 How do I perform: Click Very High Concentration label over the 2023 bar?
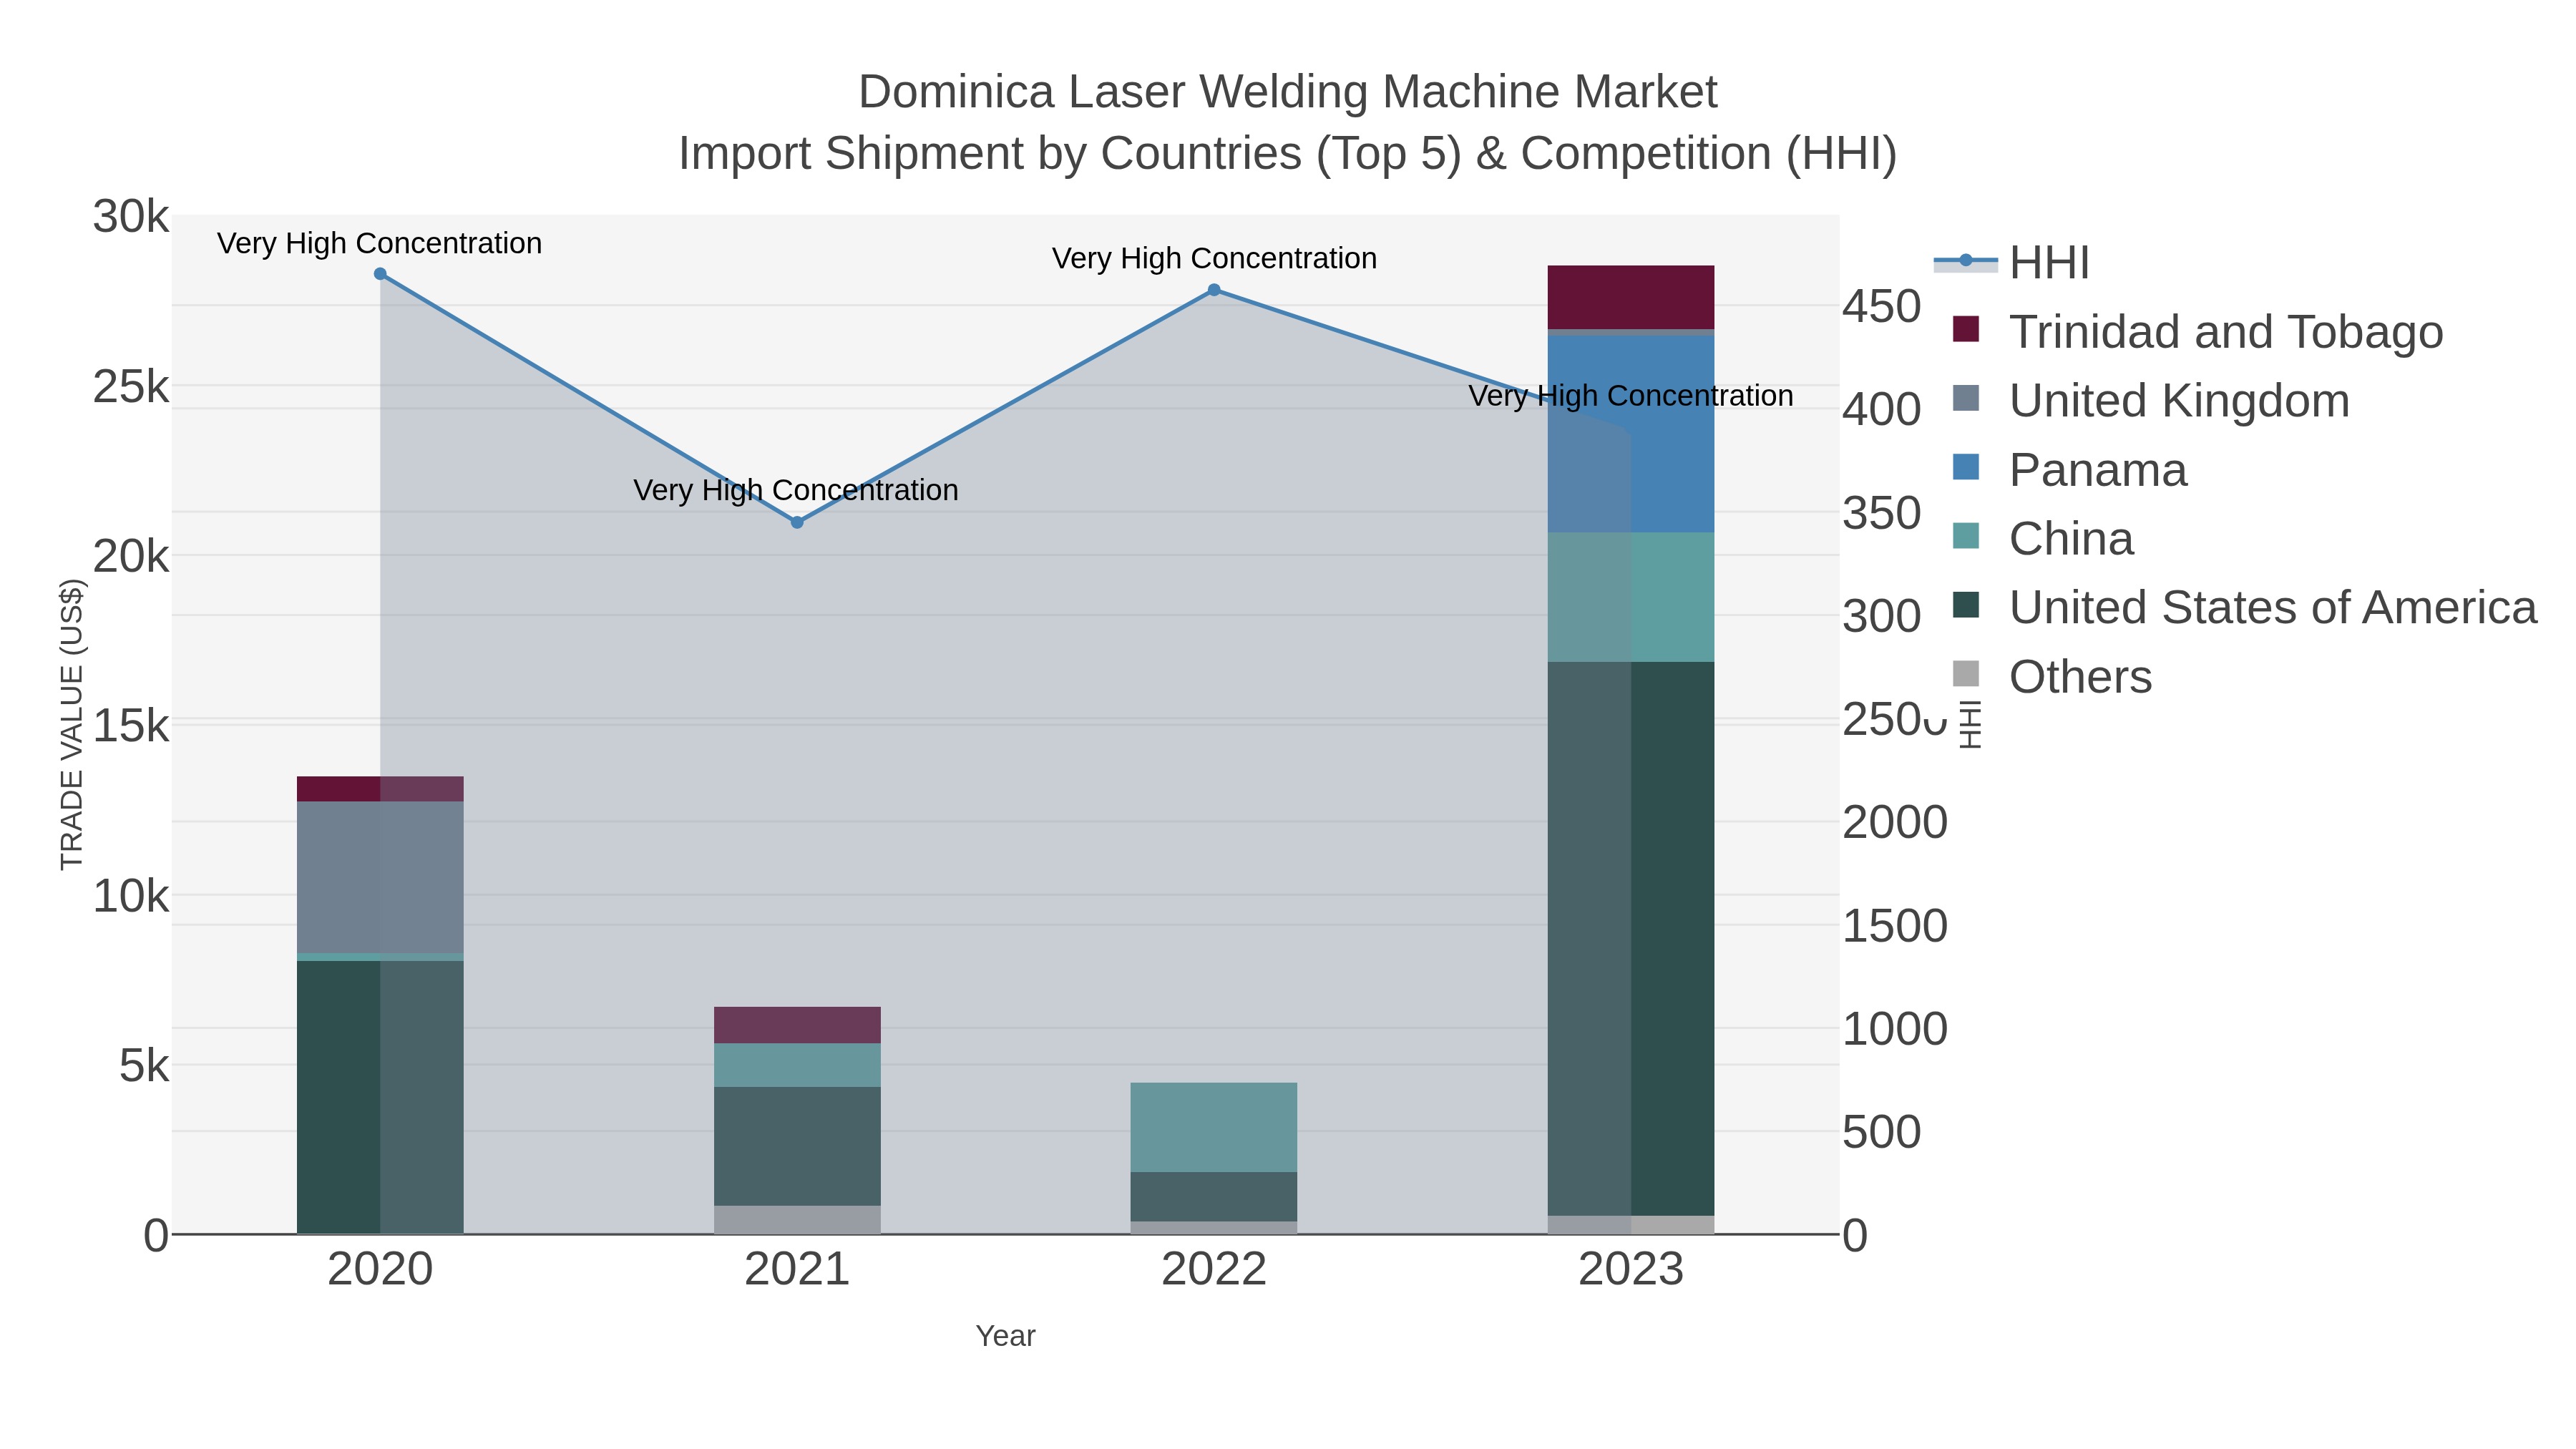[x=1631, y=396]
